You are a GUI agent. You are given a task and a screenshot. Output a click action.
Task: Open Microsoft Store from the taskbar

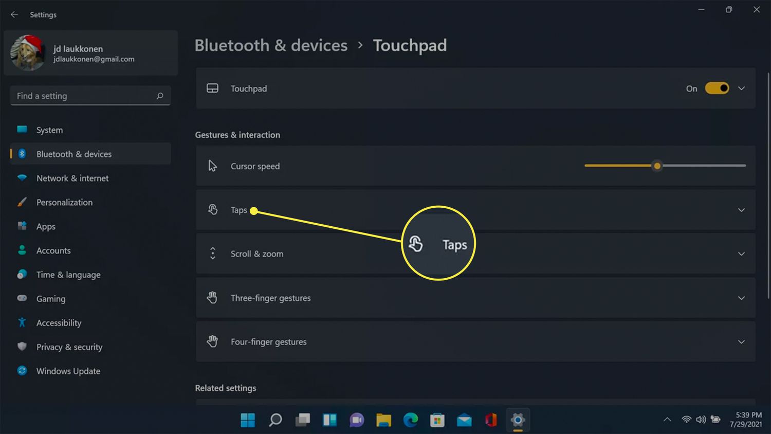click(x=437, y=420)
